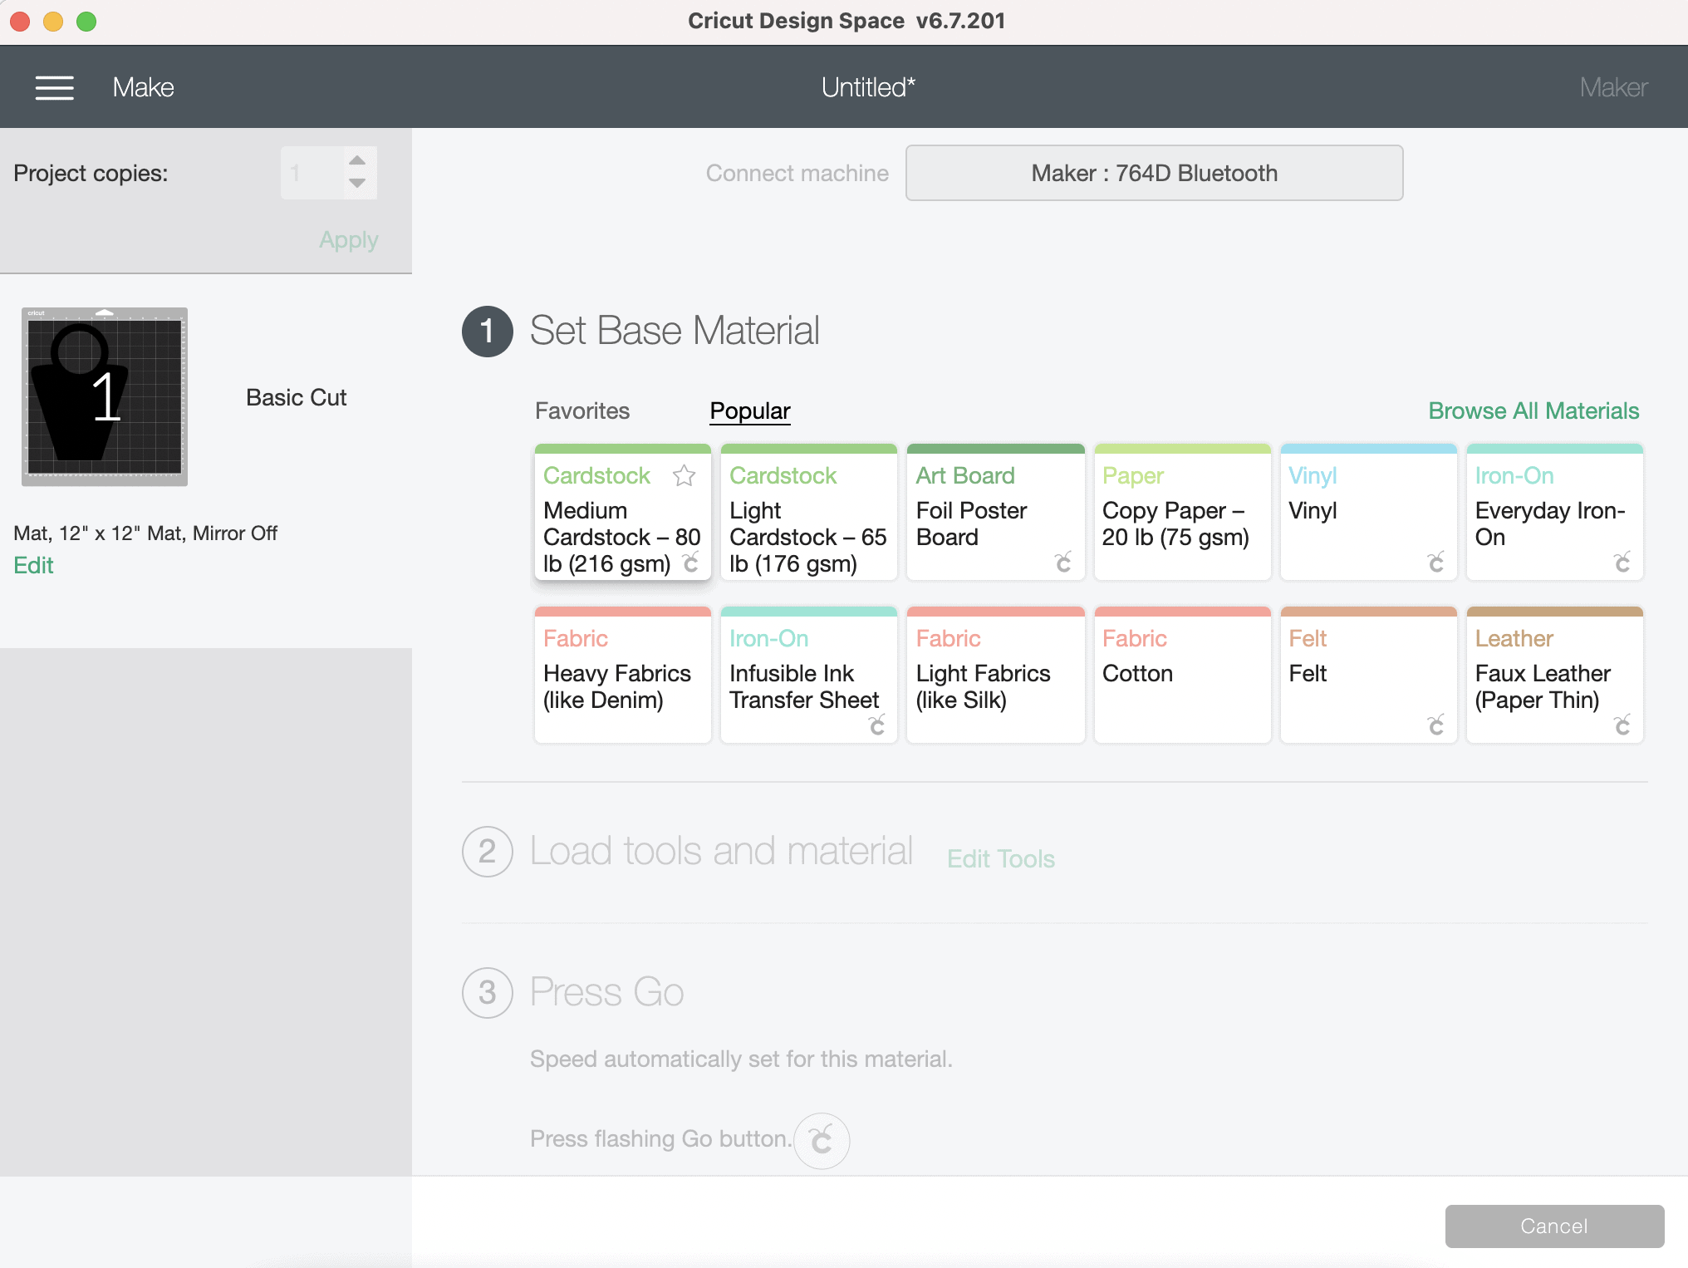Select Heavy Fabrics (like Denim) material
The image size is (1688, 1268).
622,675
